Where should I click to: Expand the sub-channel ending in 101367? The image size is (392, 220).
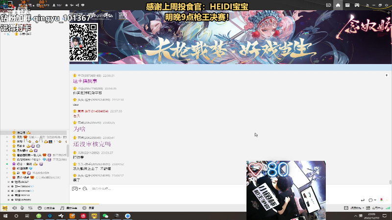tap(9, 182)
